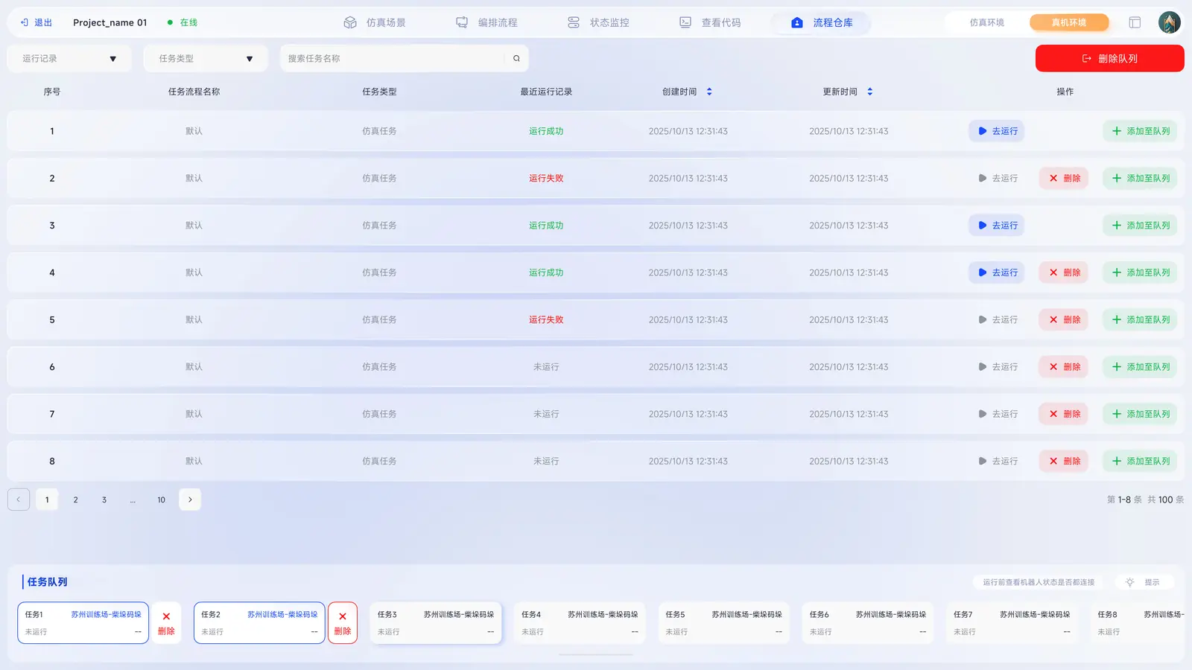The image size is (1192, 670).
Task: Click 删除 in row 8
Action: click(1064, 462)
